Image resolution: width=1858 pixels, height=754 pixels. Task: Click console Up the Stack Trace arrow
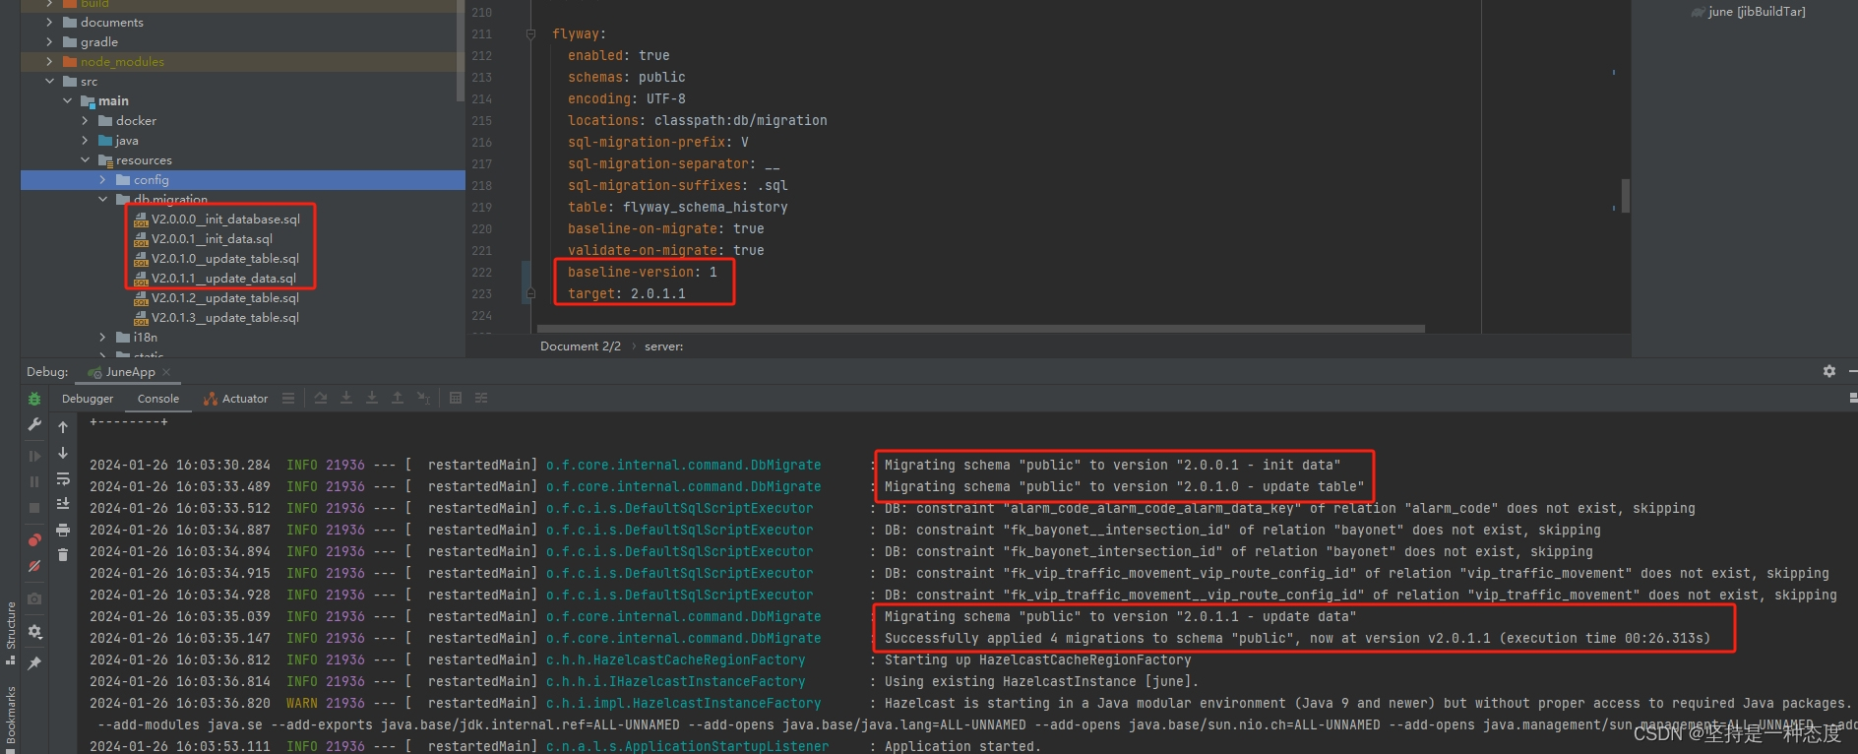(x=63, y=427)
